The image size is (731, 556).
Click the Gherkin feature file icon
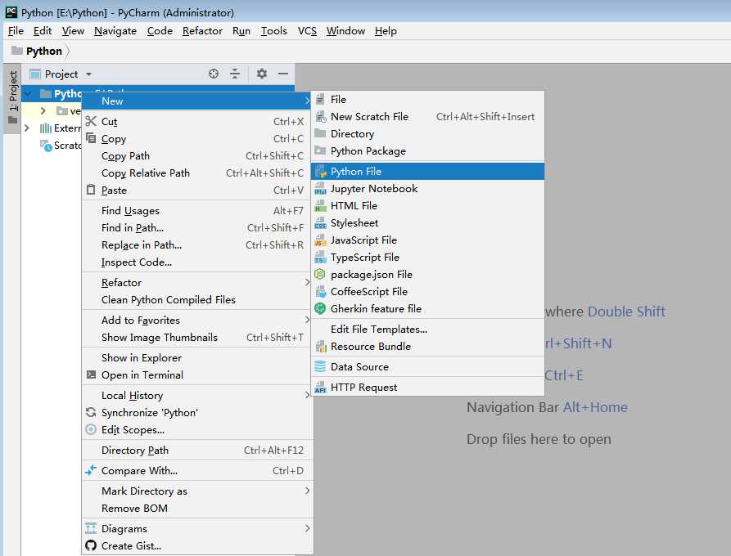point(320,308)
